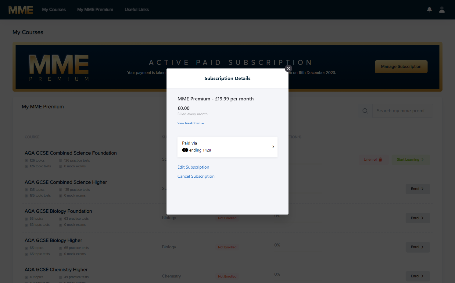Viewport: 455px width, 283px height.
Task: Open AQA GCSE Biology Higher course
Action: point(53,240)
